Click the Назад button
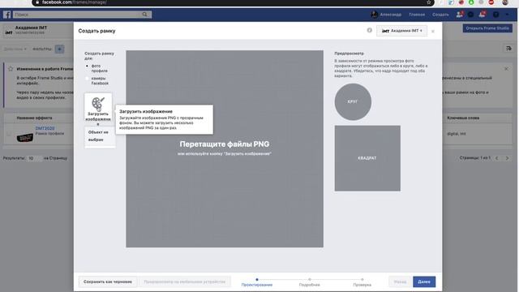 [x=400, y=281]
